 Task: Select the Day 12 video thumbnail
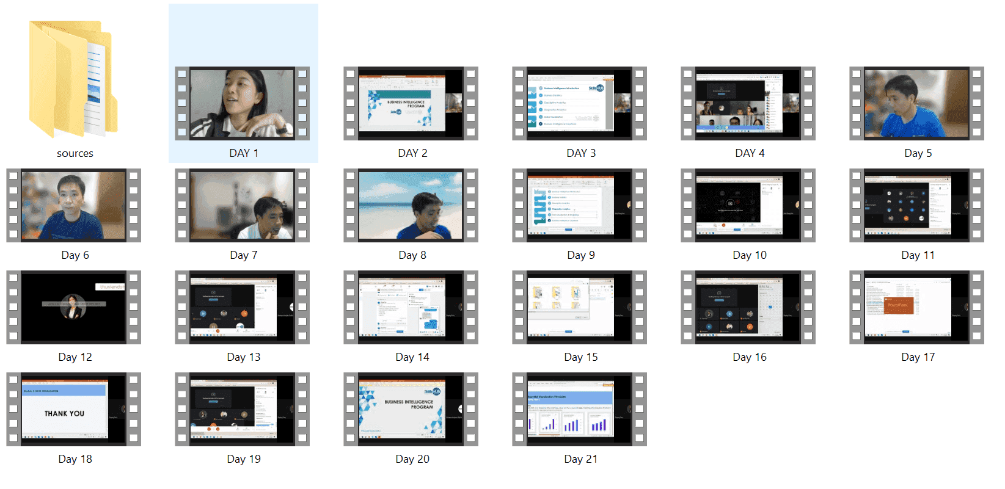click(74, 307)
